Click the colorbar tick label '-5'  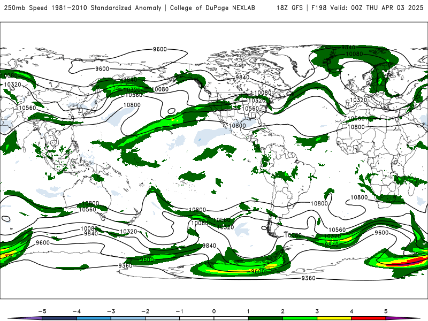tap(42, 311)
